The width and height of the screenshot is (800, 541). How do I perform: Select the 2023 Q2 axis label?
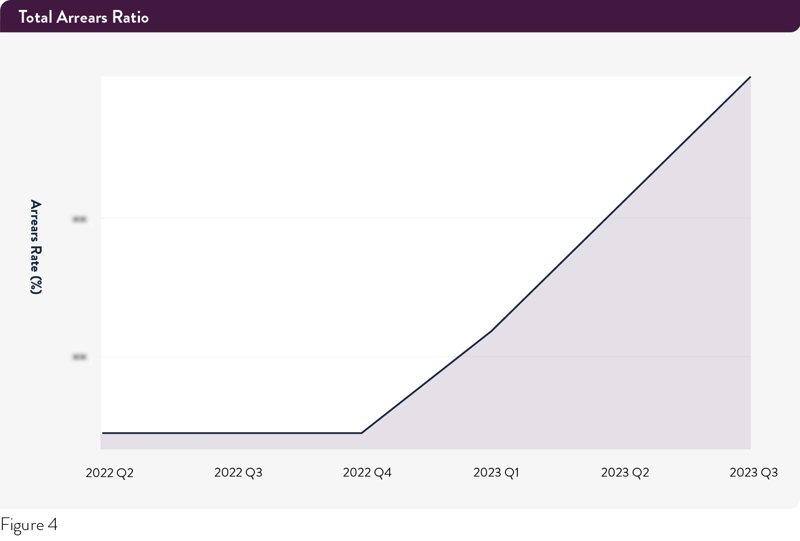pos(625,472)
